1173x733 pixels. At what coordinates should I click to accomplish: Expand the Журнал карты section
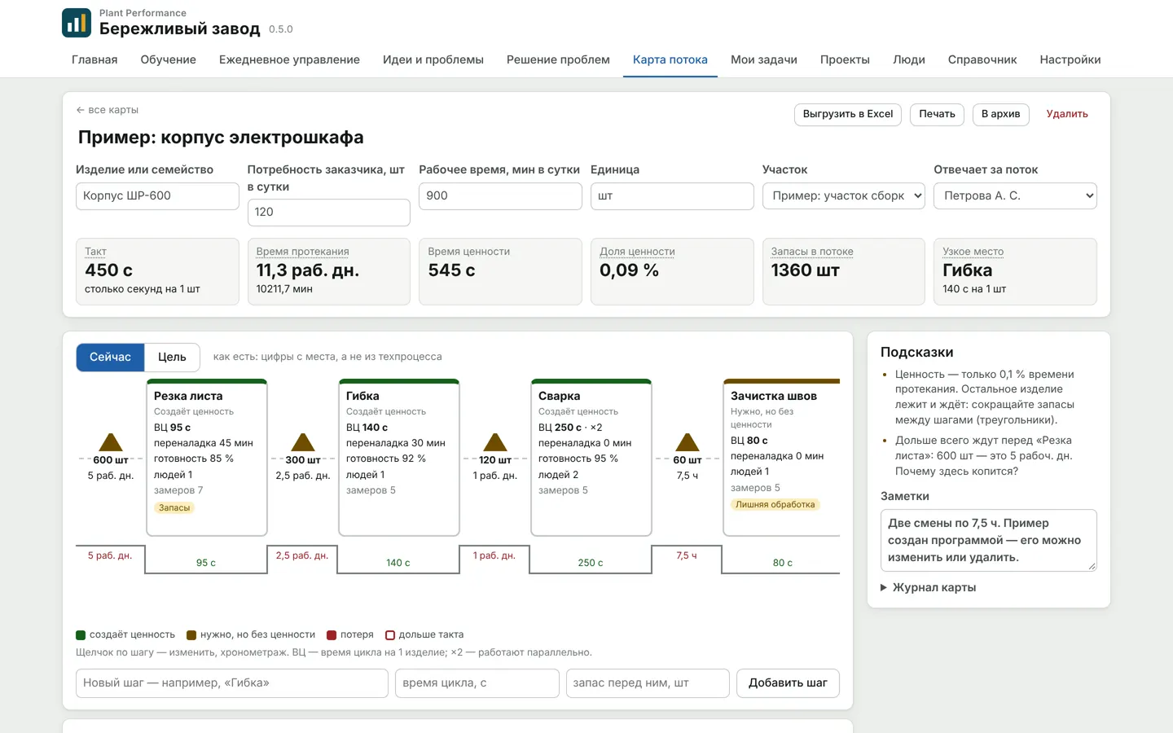click(x=929, y=587)
